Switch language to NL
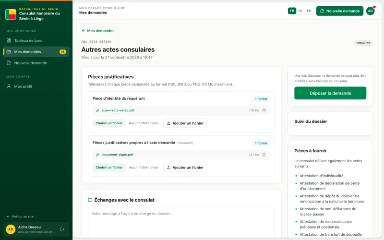 point(300,11)
